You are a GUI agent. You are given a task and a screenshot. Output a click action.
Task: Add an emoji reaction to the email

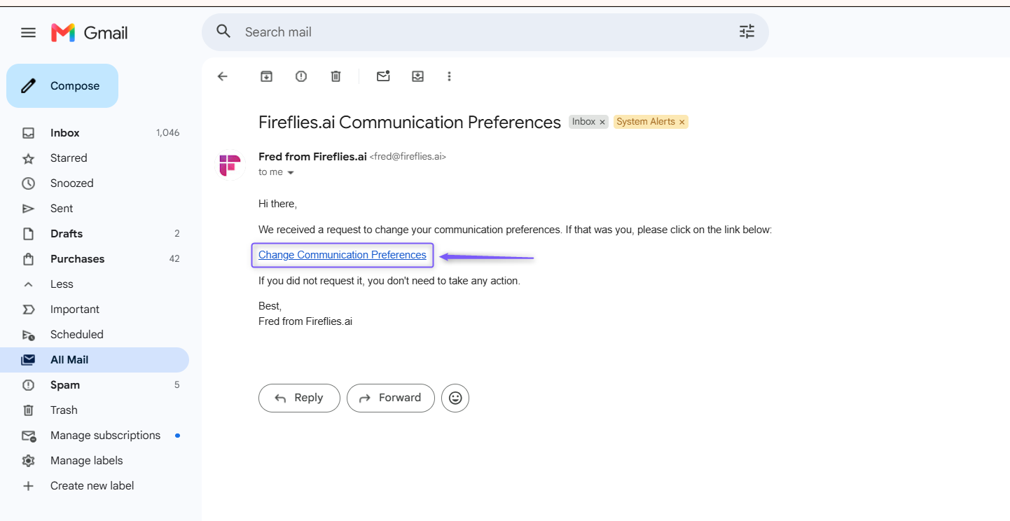coord(455,398)
